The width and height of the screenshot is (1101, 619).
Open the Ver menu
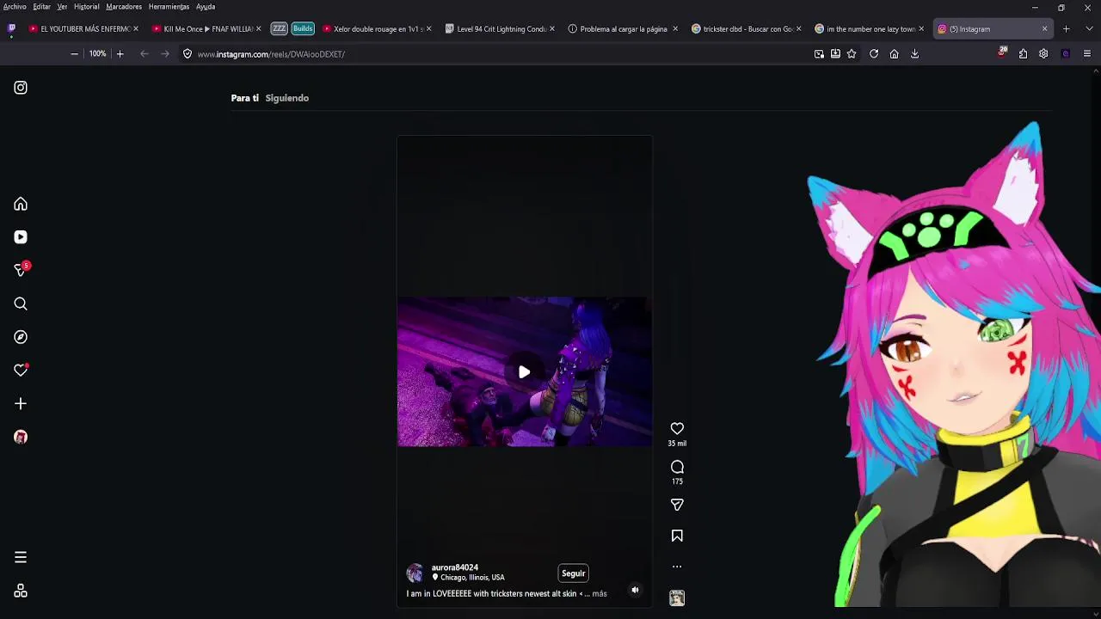(x=62, y=7)
